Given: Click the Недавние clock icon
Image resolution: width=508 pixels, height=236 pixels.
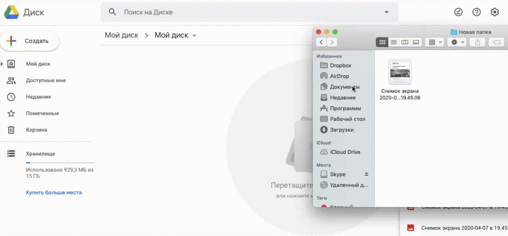Looking at the screenshot, I should click(11, 97).
